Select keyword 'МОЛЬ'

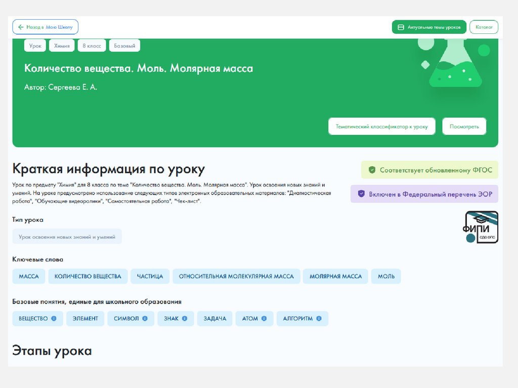click(x=386, y=276)
